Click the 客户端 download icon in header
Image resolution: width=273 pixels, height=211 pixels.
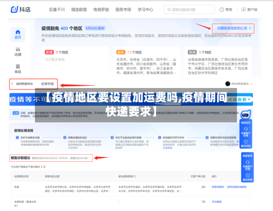(x=244, y=9)
